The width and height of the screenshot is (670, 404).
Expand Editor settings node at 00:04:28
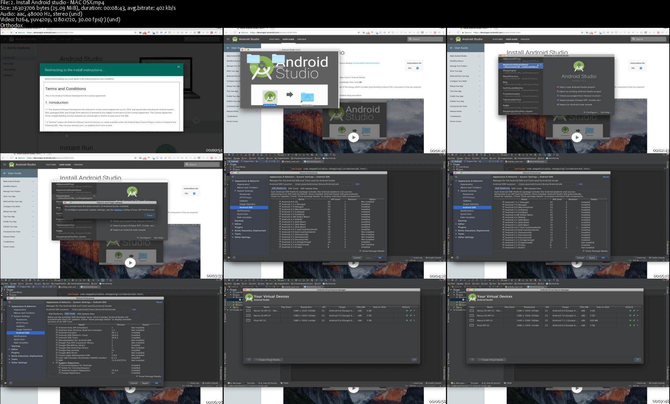coord(233,224)
